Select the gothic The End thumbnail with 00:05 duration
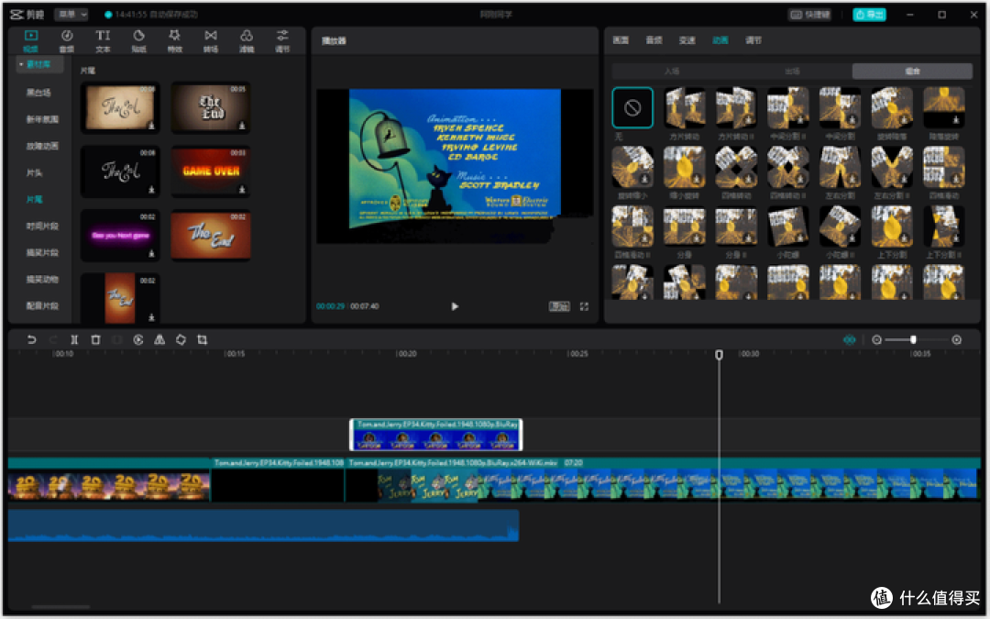990x619 pixels. tap(210, 107)
